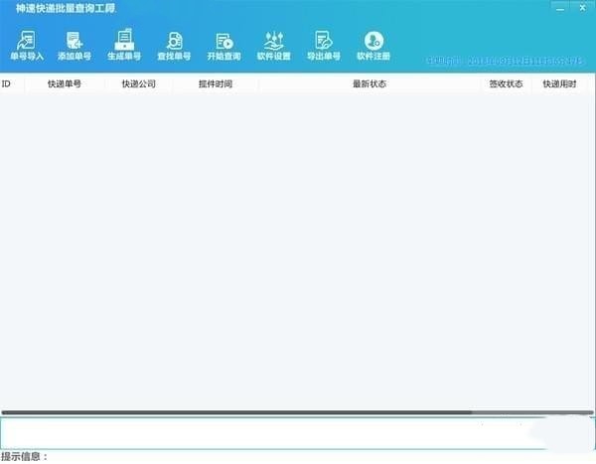Close the 神速快递批量查询工具 window
The height and width of the screenshot is (464, 596).
point(584,9)
